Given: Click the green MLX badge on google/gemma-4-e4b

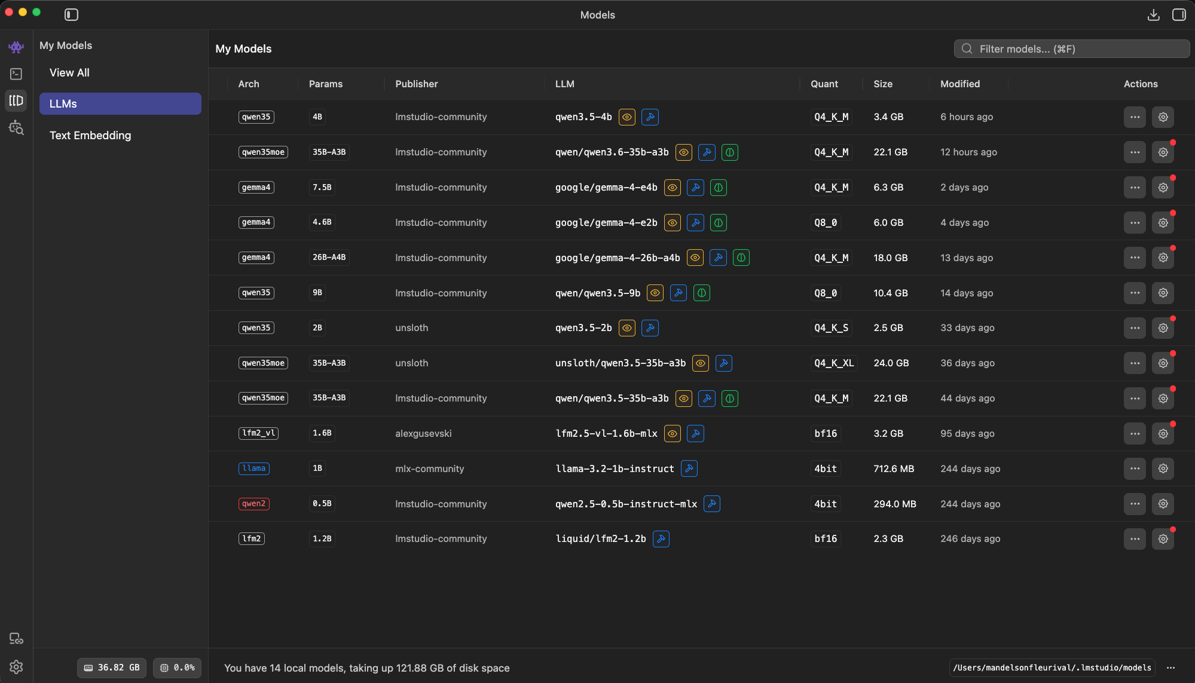Looking at the screenshot, I should pyautogui.click(x=718, y=187).
